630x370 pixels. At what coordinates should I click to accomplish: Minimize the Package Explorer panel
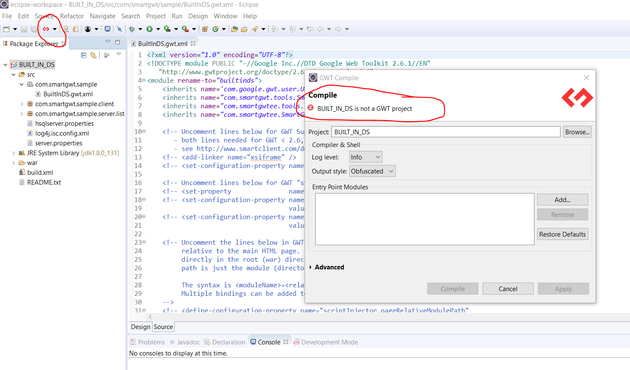[108, 42]
